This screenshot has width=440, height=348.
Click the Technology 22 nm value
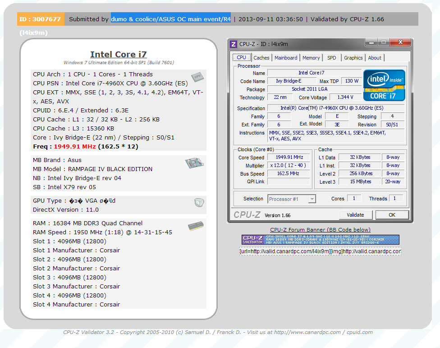[x=280, y=97]
